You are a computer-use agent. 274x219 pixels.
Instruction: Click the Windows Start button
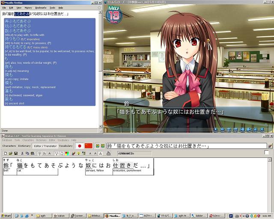click(x=6, y=216)
